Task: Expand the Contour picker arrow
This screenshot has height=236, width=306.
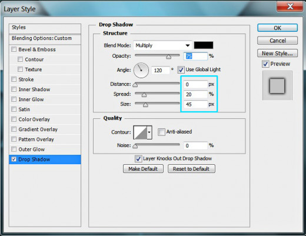Action: 149,132
